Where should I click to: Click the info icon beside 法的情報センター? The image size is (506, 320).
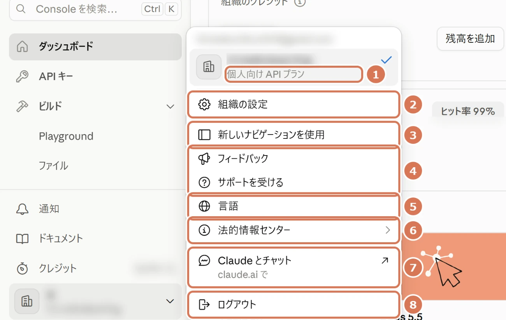(x=204, y=230)
